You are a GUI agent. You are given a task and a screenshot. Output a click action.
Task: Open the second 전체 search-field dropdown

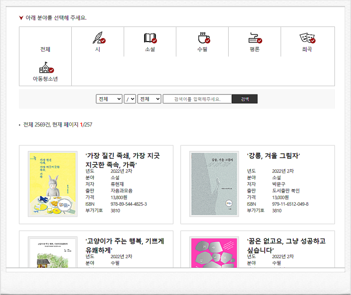[x=149, y=99]
